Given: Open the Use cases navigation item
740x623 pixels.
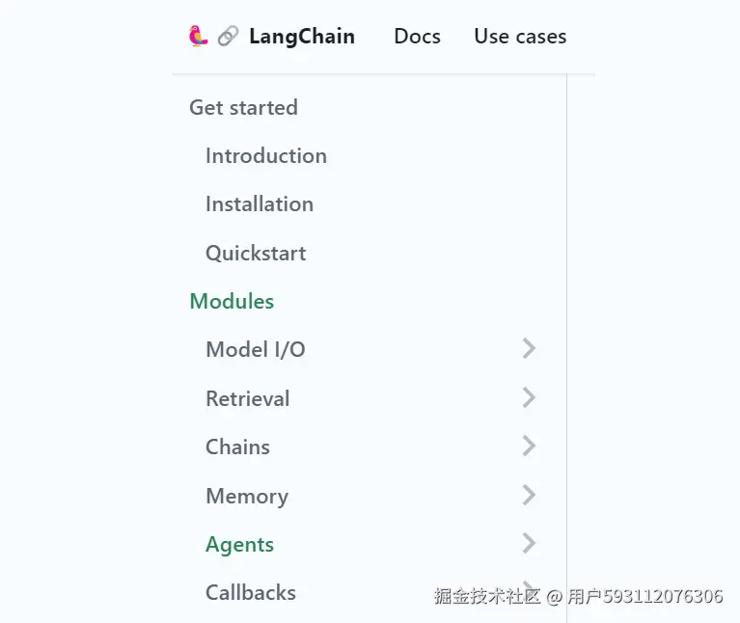Looking at the screenshot, I should click(x=520, y=37).
